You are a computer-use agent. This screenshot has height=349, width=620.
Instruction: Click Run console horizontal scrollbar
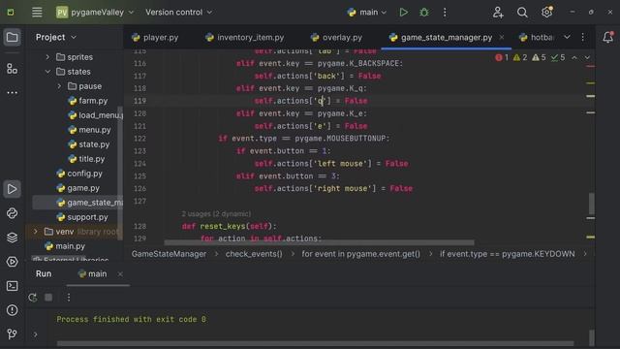pos(315,343)
